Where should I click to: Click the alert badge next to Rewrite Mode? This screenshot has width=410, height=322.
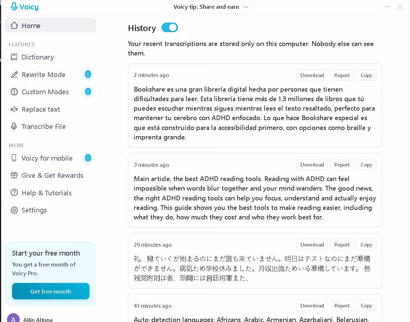pos(88,74)
